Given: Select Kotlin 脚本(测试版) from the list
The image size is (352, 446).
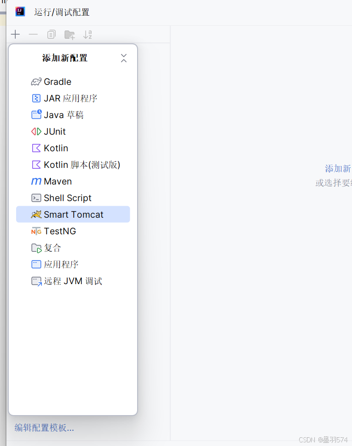Looking at the screenshot, I should pos(73,165).
